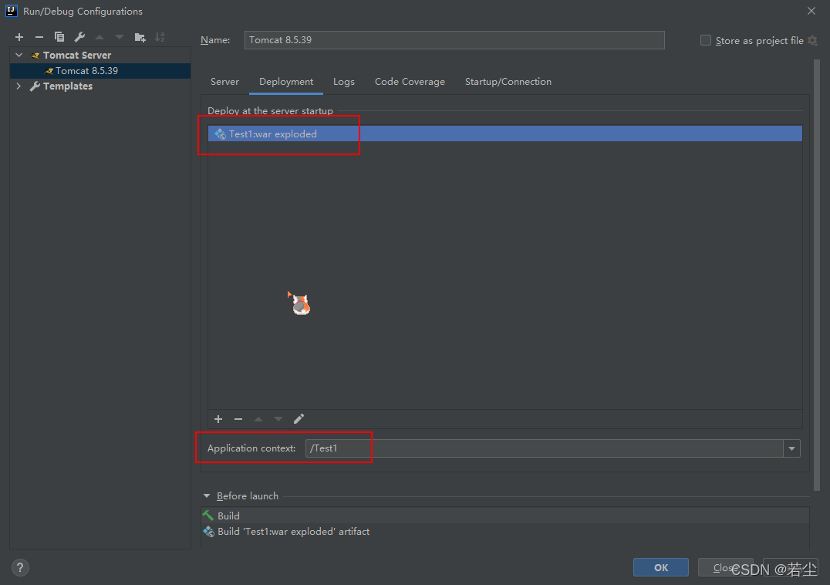Select Test1:war exploded deployment entry
Screen dimensions: 830x585
click(505, 134)
